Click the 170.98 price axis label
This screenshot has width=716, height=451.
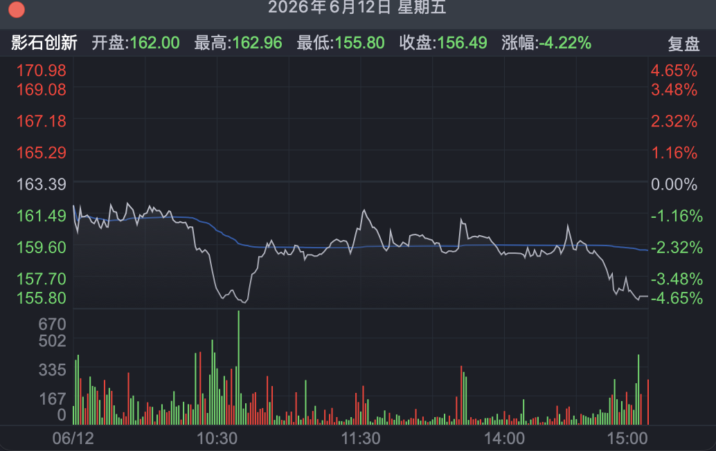click(41, 71)
